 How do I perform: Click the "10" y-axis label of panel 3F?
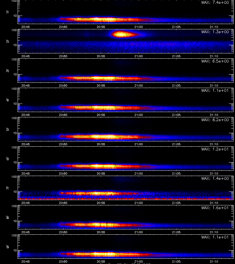click(x=15, y=75)
